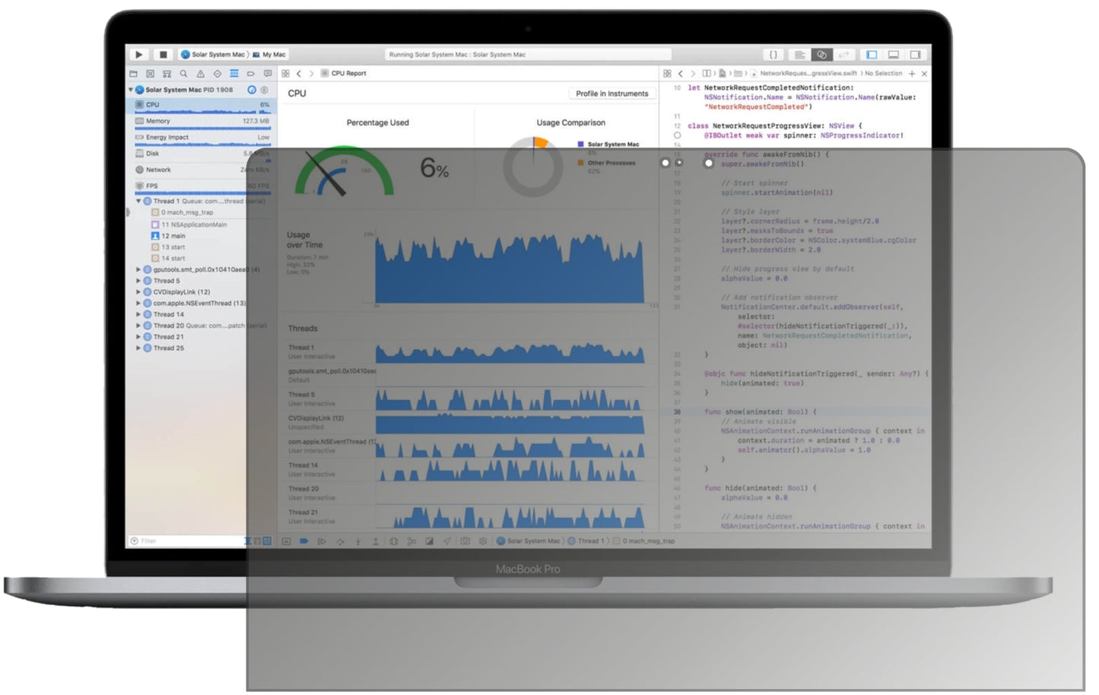Viewport: 1099px width, 695px height.
Task: Open the Find navigator magnifier icon
Action: coord(183,74)
